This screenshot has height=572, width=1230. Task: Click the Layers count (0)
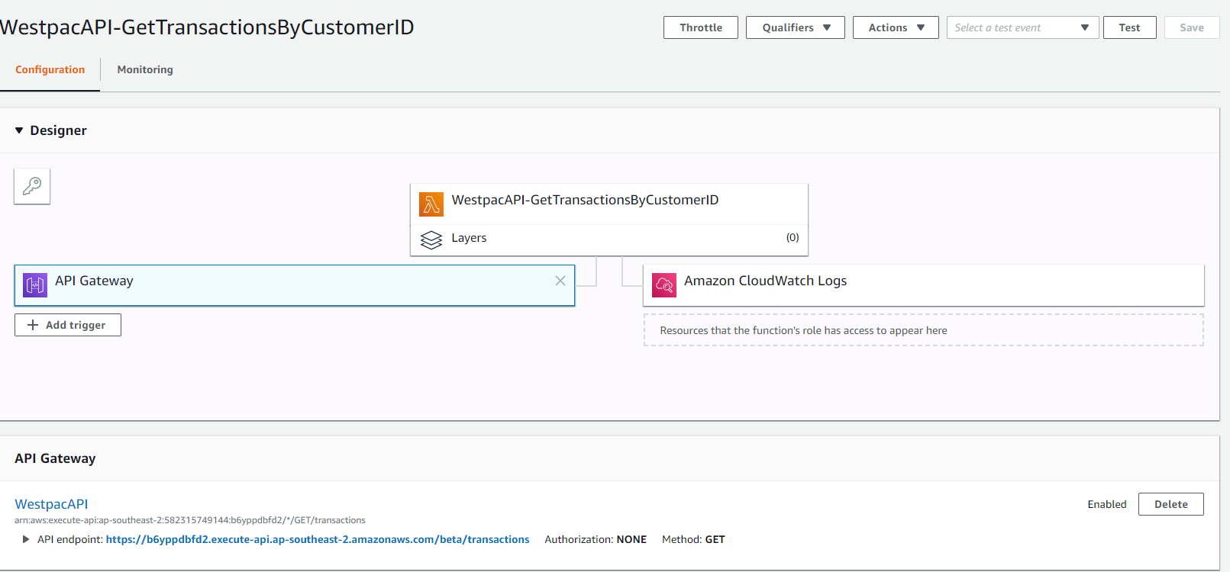click(x=793, y=237)
